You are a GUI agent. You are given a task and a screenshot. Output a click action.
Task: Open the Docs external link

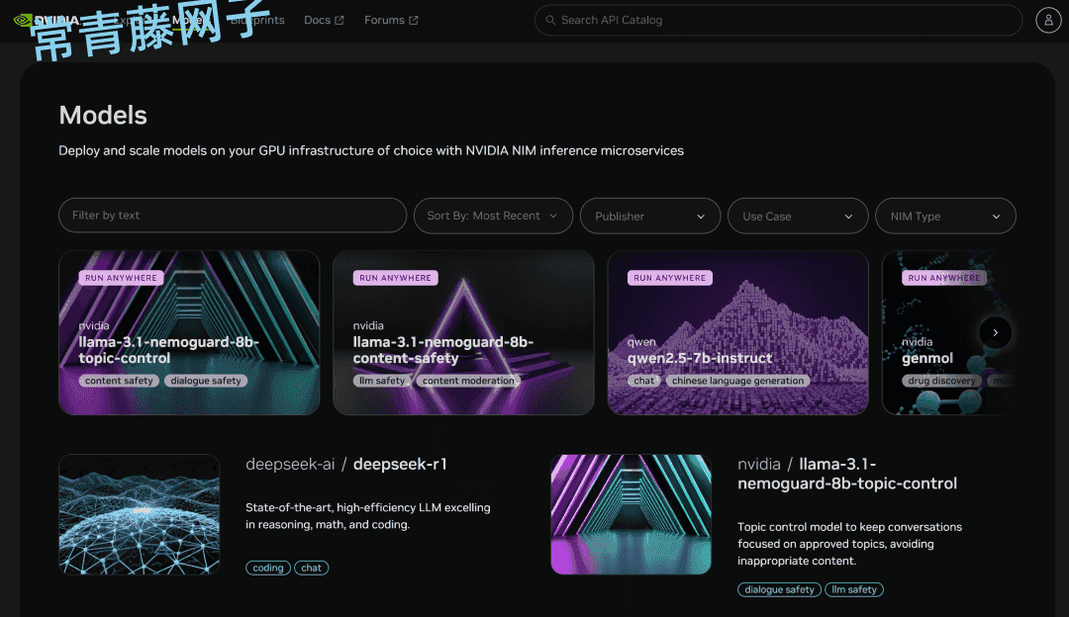click(x=324, y=21)
